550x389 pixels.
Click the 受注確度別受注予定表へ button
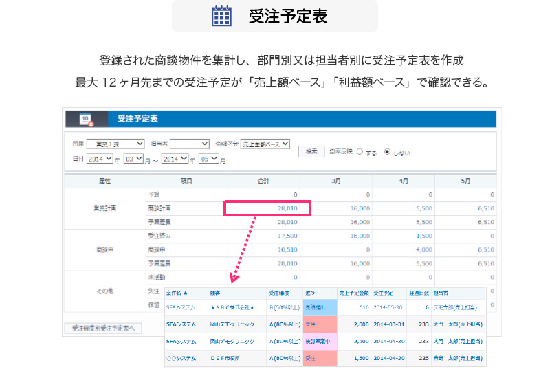(x=103, y=328)
